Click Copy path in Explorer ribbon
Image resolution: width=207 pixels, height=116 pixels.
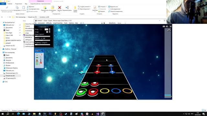click(x=33, y=9)
